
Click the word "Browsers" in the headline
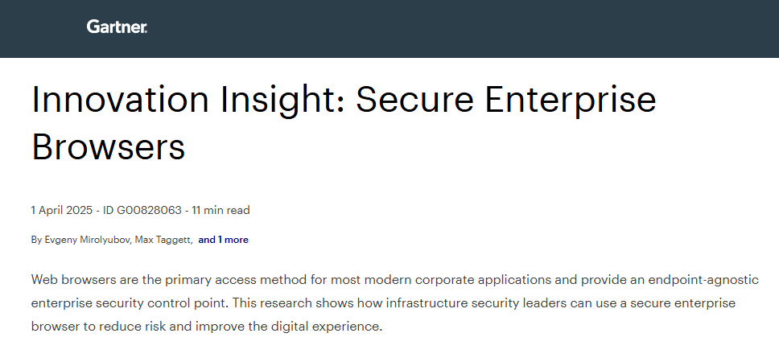(x=109, y=146)
